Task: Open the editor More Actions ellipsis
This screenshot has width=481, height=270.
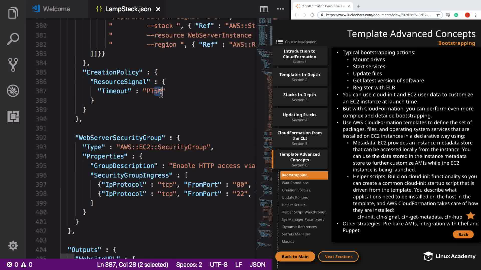Action: click(x=280, y=9)
